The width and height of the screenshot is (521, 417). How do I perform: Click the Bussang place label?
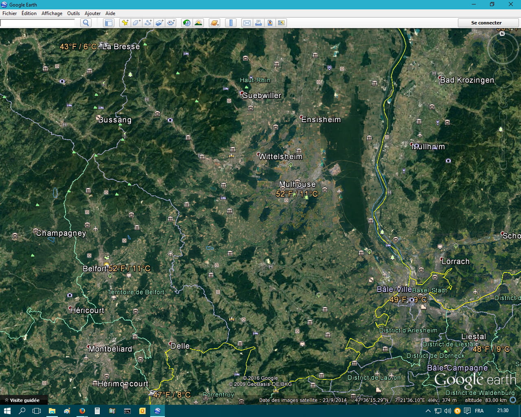(x=115, y=120)
